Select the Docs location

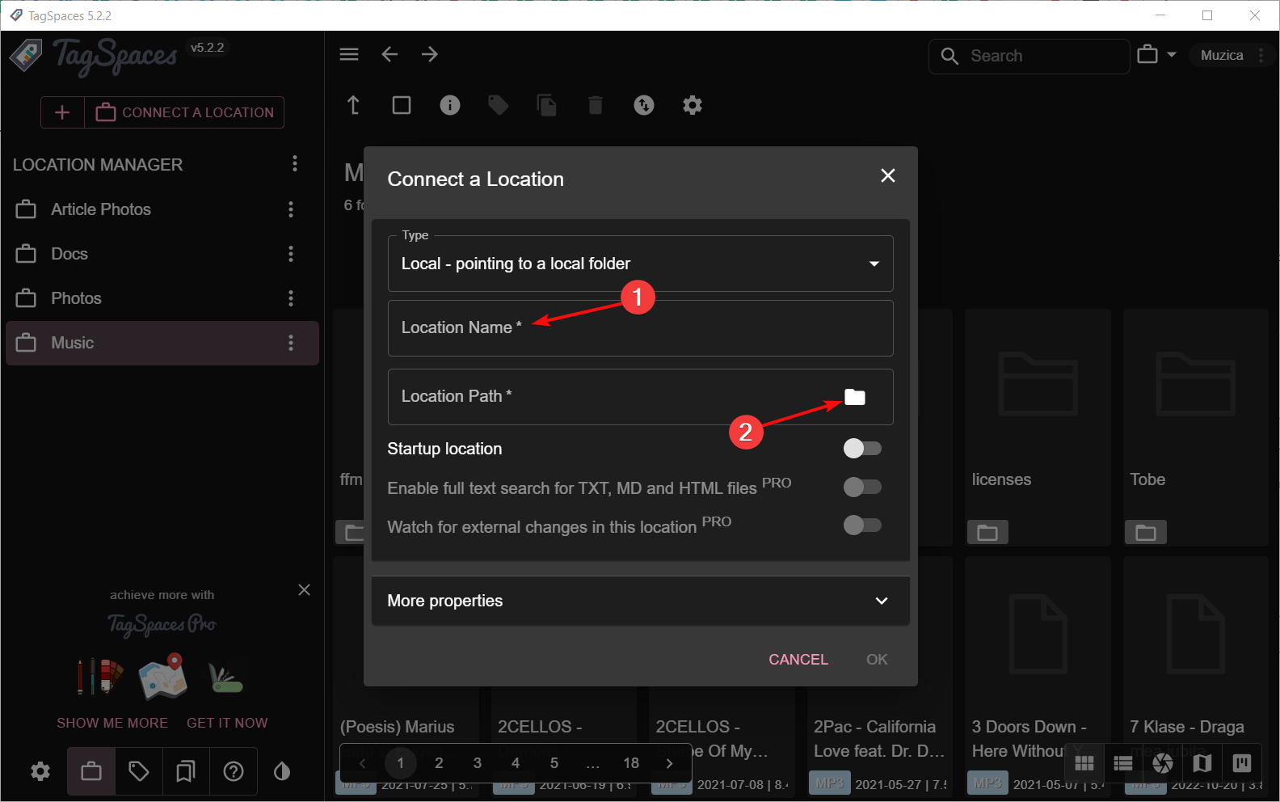click(x=162, y=254)
